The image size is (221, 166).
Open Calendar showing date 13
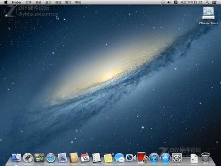coord(85,158)
